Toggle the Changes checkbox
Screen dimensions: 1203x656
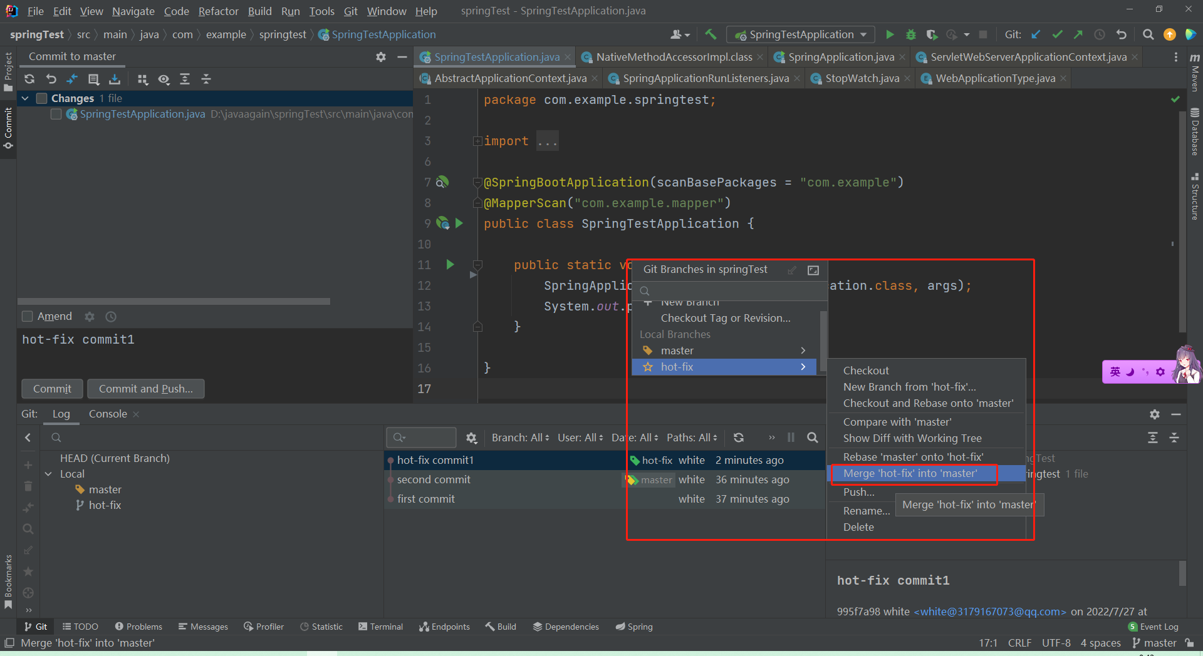click(42, 98)
